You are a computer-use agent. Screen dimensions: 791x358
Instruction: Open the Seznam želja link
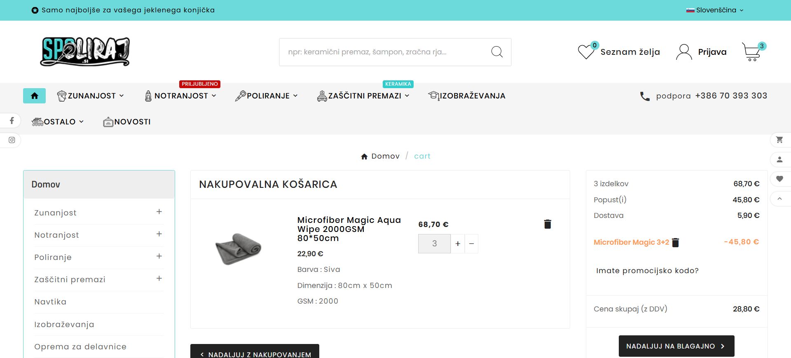click(x=630, y=52)
